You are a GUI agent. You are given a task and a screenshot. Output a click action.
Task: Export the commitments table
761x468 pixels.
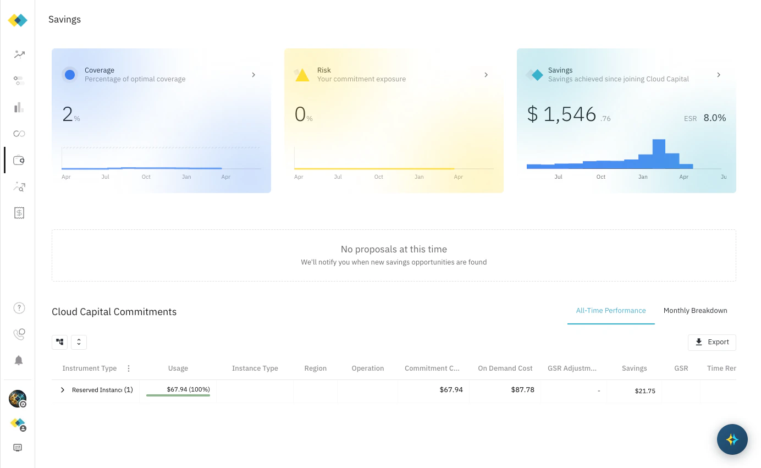(x=712, y=342)
